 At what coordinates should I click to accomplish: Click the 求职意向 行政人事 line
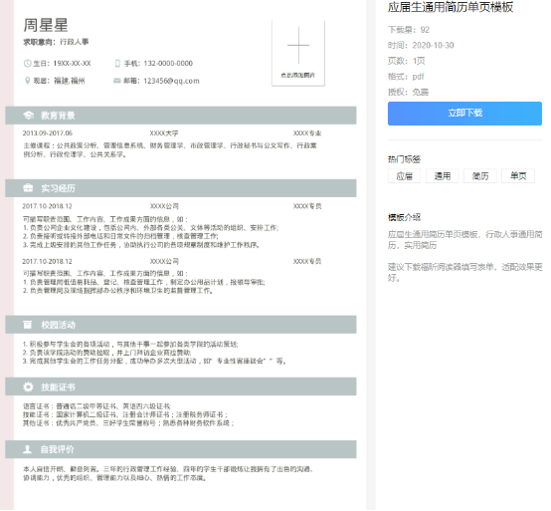pos(56,42)
